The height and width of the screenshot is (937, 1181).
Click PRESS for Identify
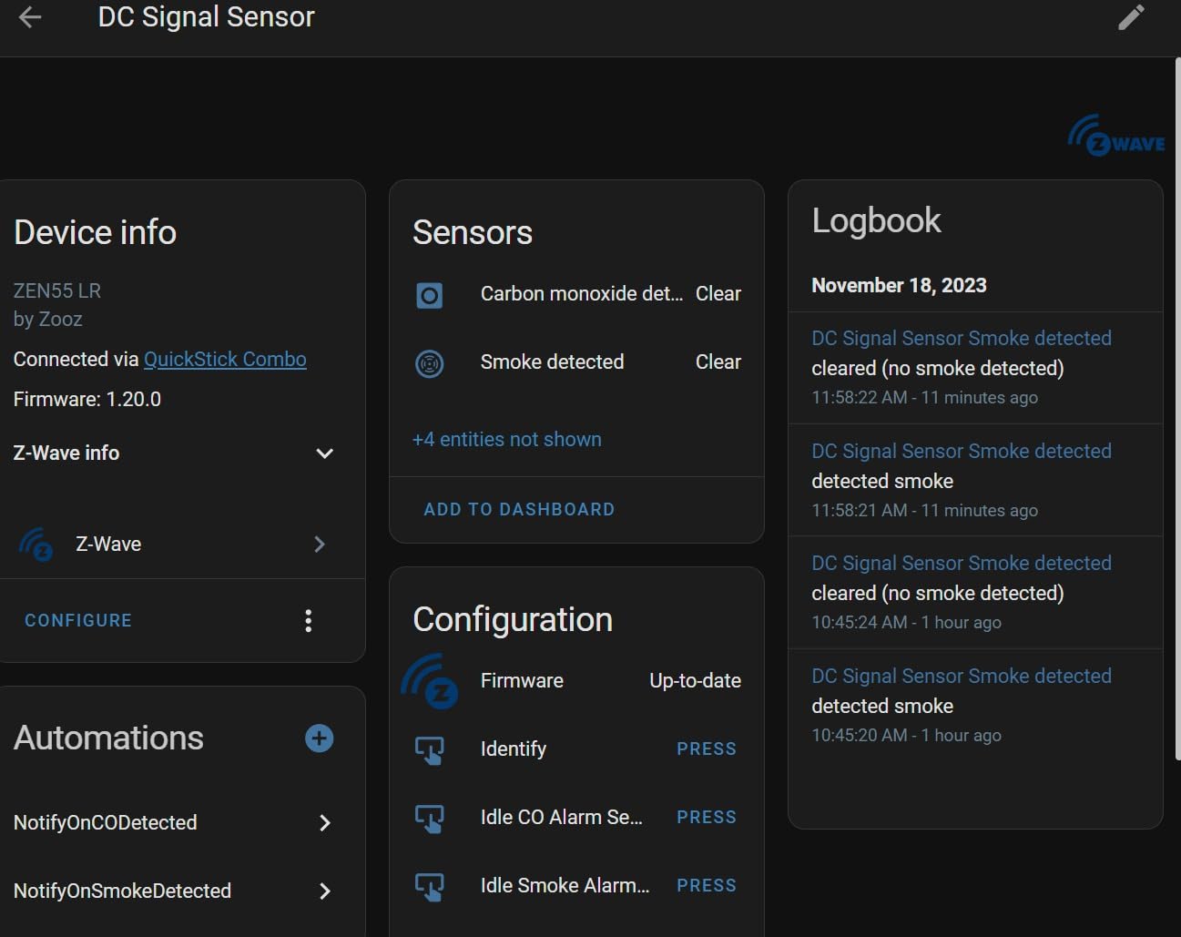(707, 749)
